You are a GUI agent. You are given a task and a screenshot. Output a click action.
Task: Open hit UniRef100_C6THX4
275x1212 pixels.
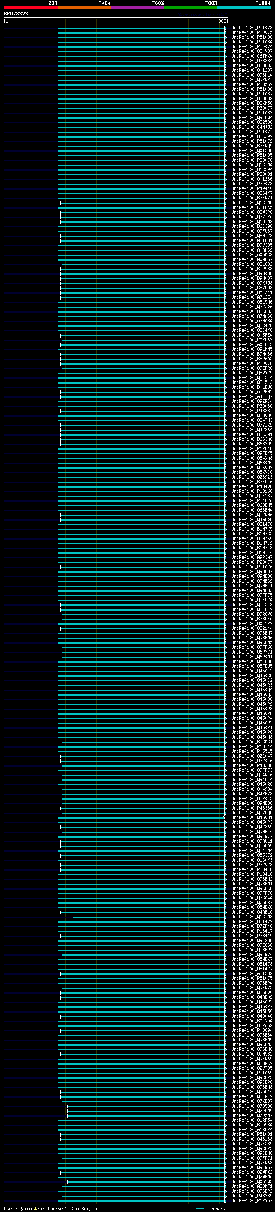click(252, 56)
